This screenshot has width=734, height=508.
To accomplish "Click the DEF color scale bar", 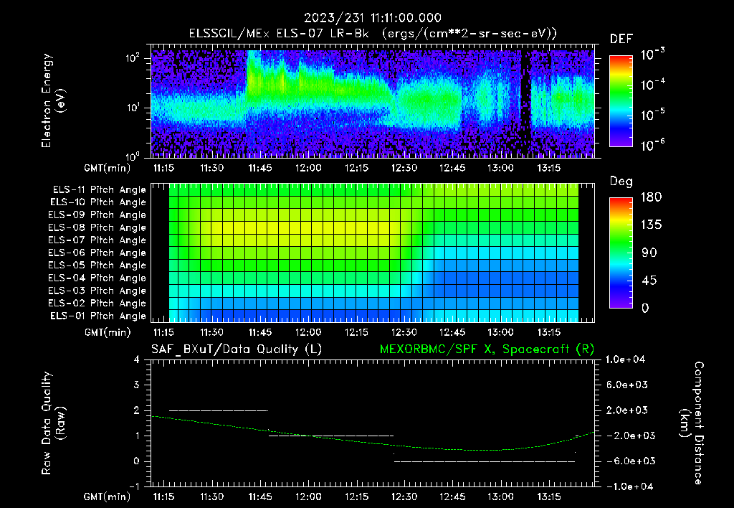I will point(621,101).
